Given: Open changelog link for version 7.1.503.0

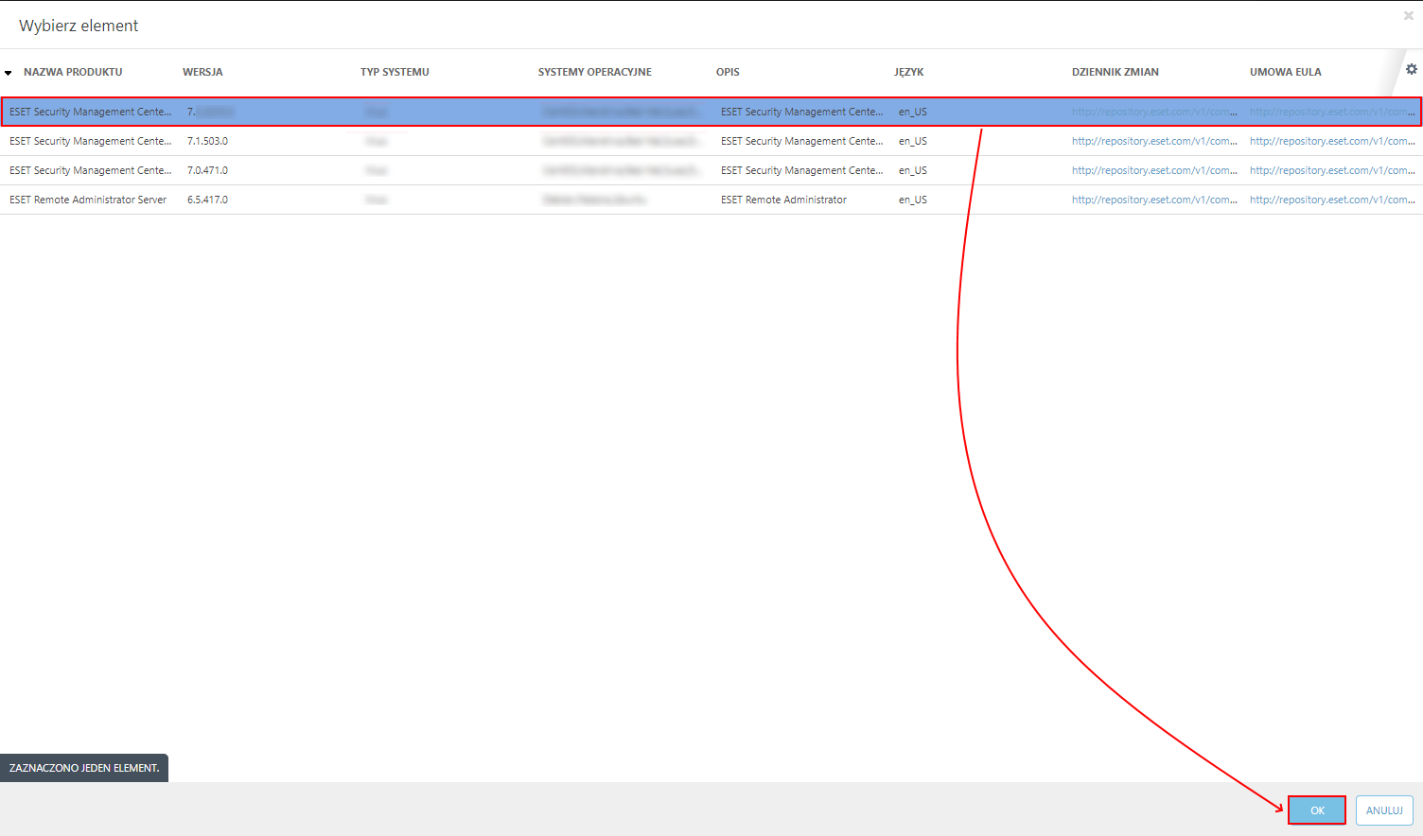Looking at the screenshot, I should point(1153,141).
